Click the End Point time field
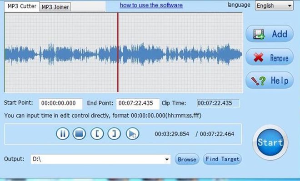This screenshot has width=300, height=181. tap(138, 104)
